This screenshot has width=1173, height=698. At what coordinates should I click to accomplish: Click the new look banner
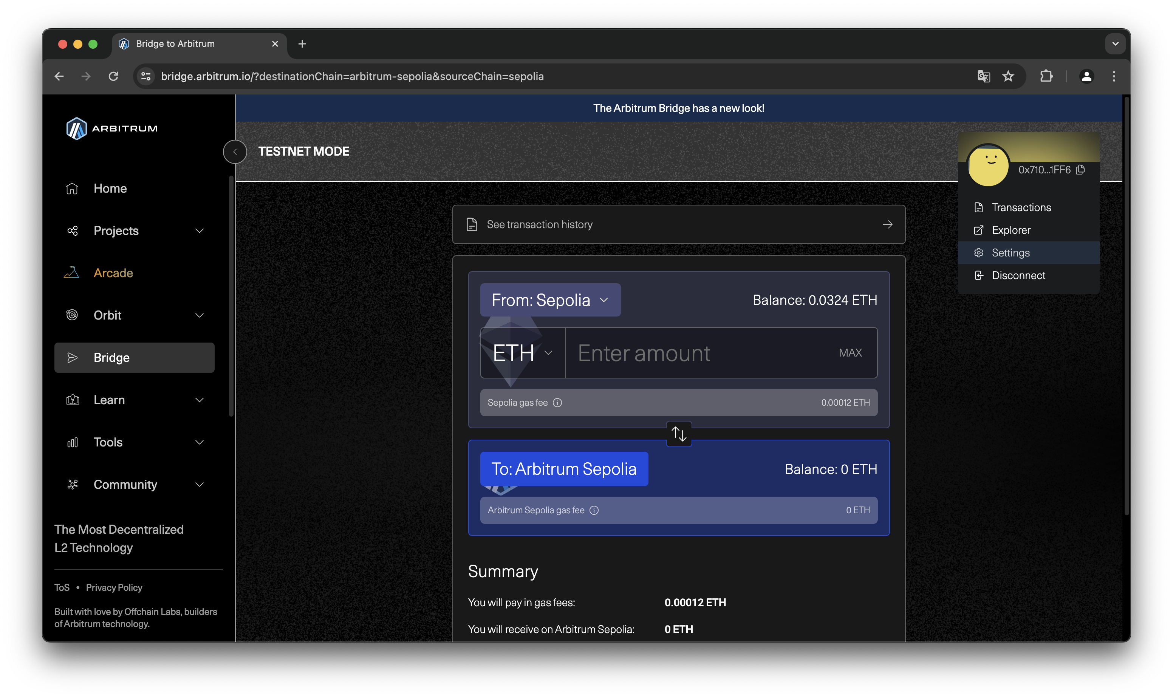(678, 108)
